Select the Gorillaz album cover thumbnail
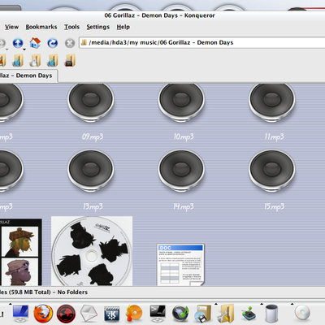325x325 pixels. [21, 252]
